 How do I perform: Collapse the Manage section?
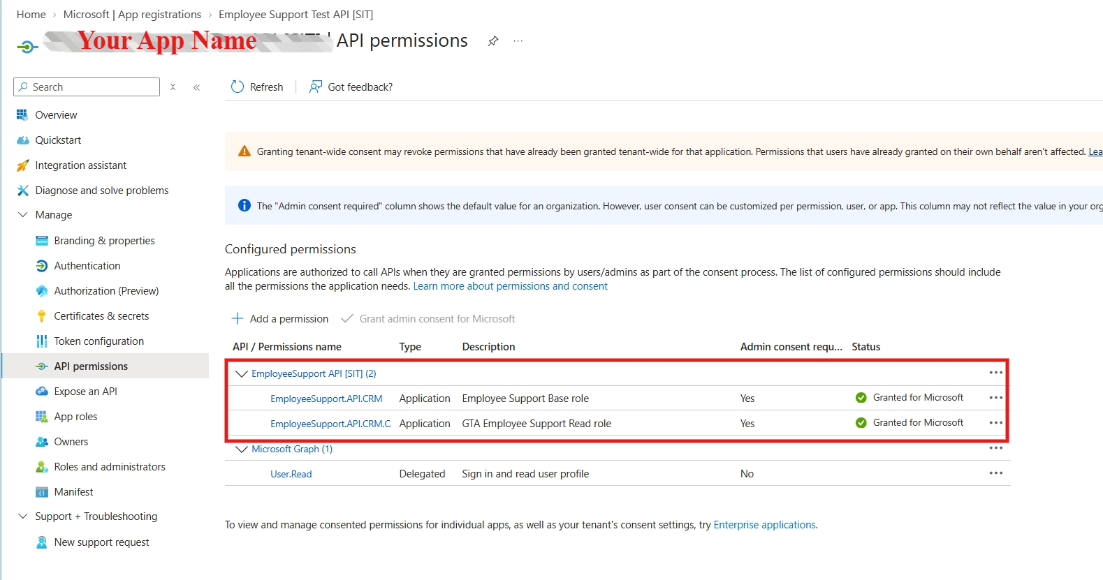(22, 215)
